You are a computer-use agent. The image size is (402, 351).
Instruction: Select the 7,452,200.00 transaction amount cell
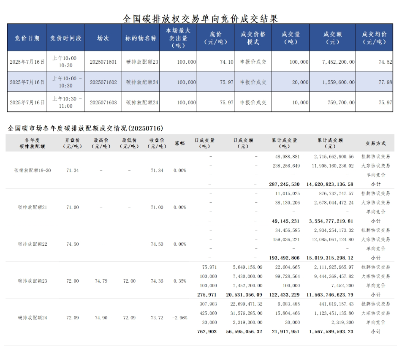[338, 62]
